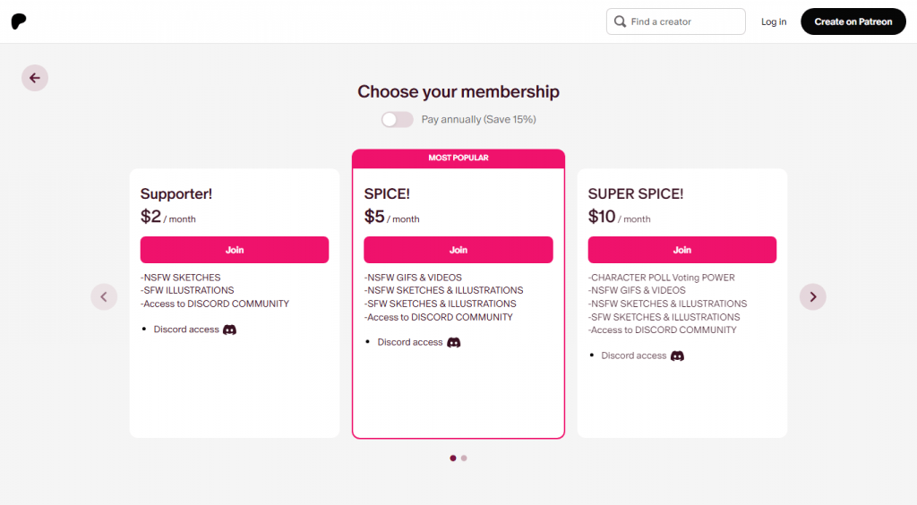The height and width of the screenshot is (505, 917).
Task: Click the SPICE! tier title
Action: coord(387,194)
